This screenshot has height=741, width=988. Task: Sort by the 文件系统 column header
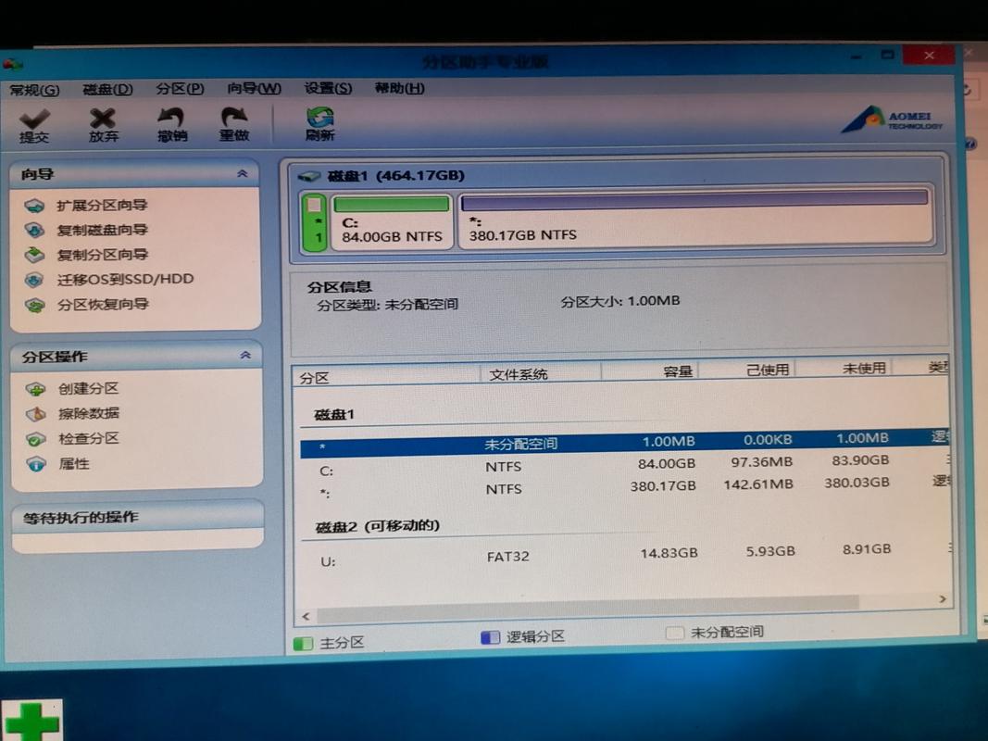(x=541, y=373)
